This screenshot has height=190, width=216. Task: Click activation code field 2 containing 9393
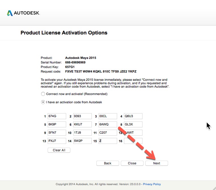point(82,116)
